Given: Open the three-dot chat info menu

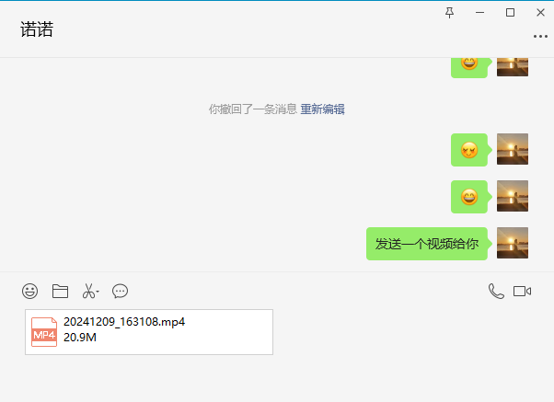Looking at the screenshot, I should tap(540, 36).
